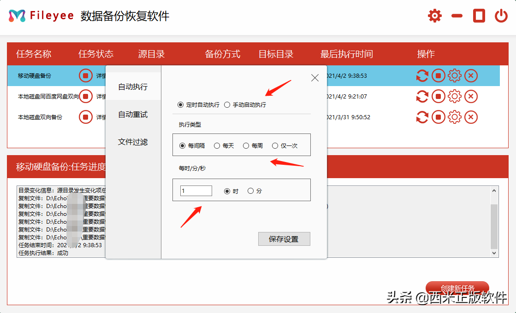Select 本地磁盘同百度网盘双向 task name

[48, 97]
